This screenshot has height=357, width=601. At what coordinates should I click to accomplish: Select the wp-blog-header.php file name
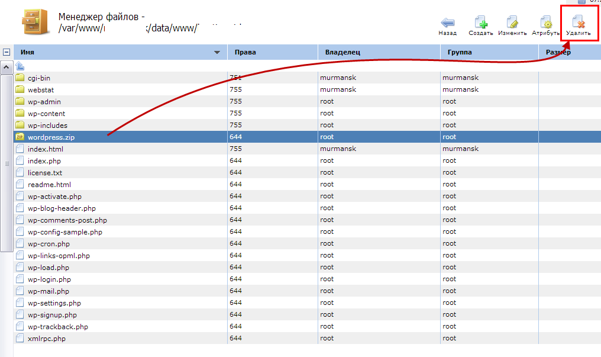click(62, 208)
